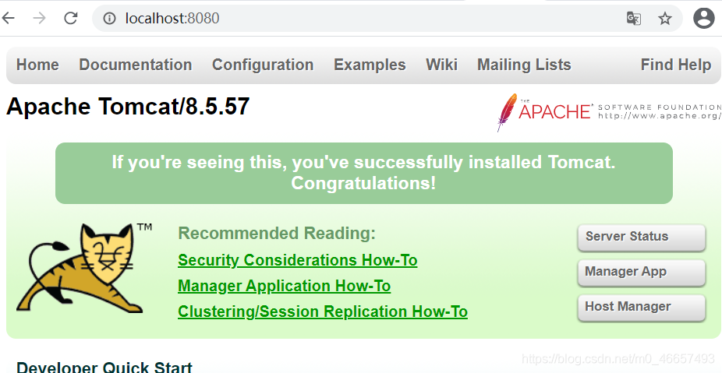Reload the localhost page
This screenshot has height=373, width=722.
[70, 19]
